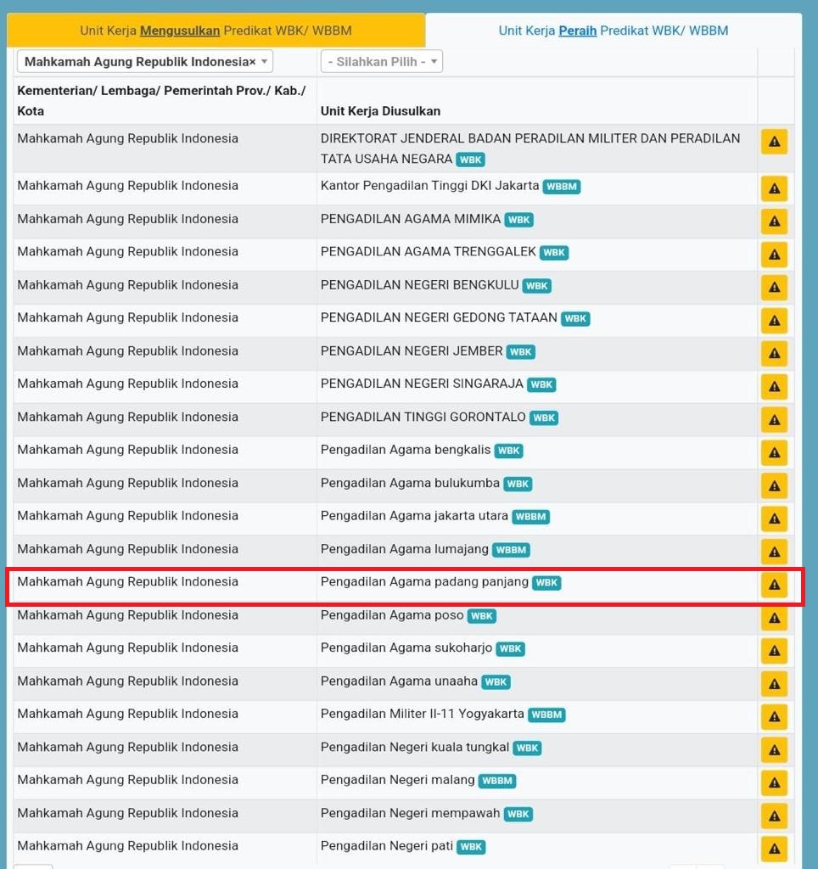Select text 'Pengadilan Negeri mempawah'
The image size is (818, 869).
410,813
